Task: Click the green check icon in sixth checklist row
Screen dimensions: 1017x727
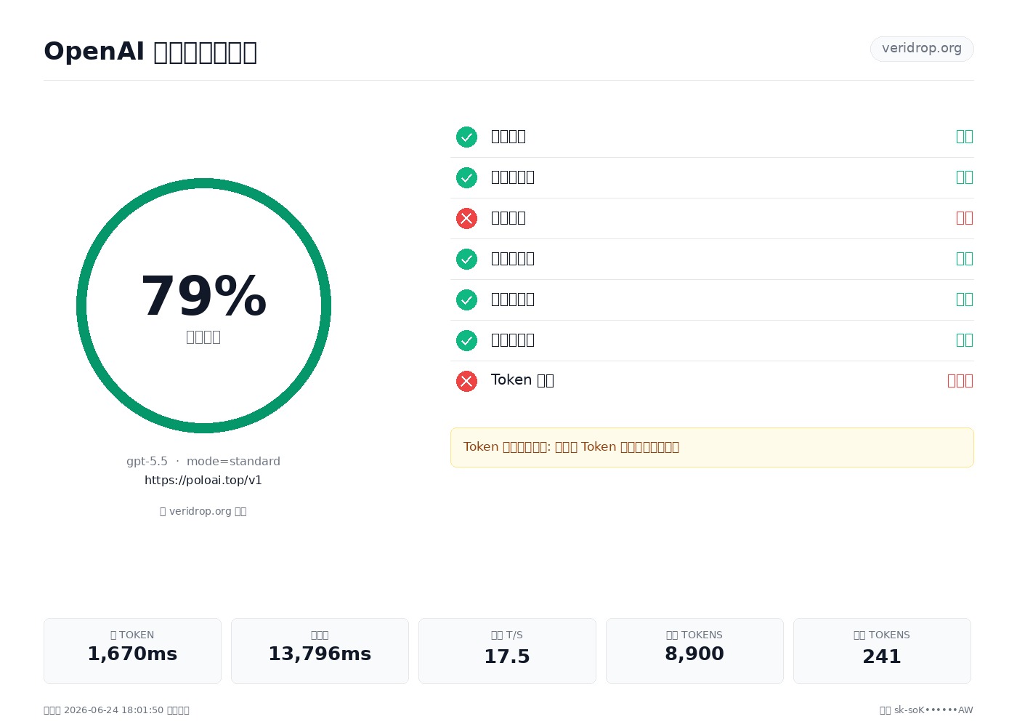Action: click(x=466, y=340)
